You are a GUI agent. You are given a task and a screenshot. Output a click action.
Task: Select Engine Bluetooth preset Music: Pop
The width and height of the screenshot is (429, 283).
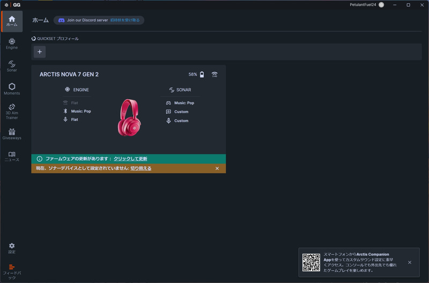[x=81, y=111]
